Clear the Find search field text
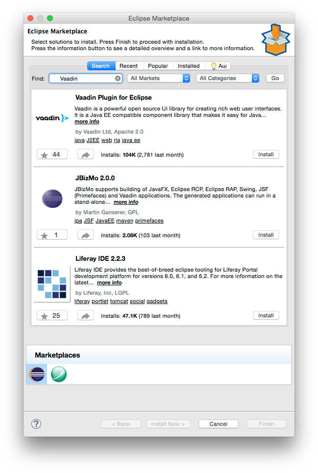Image resolution: width=318 pixels, height=473 pixels. pos(118,78)
